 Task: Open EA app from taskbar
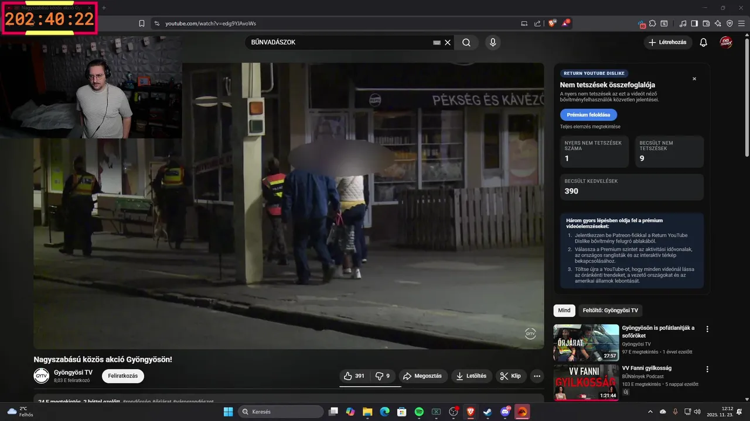(522, 412)
